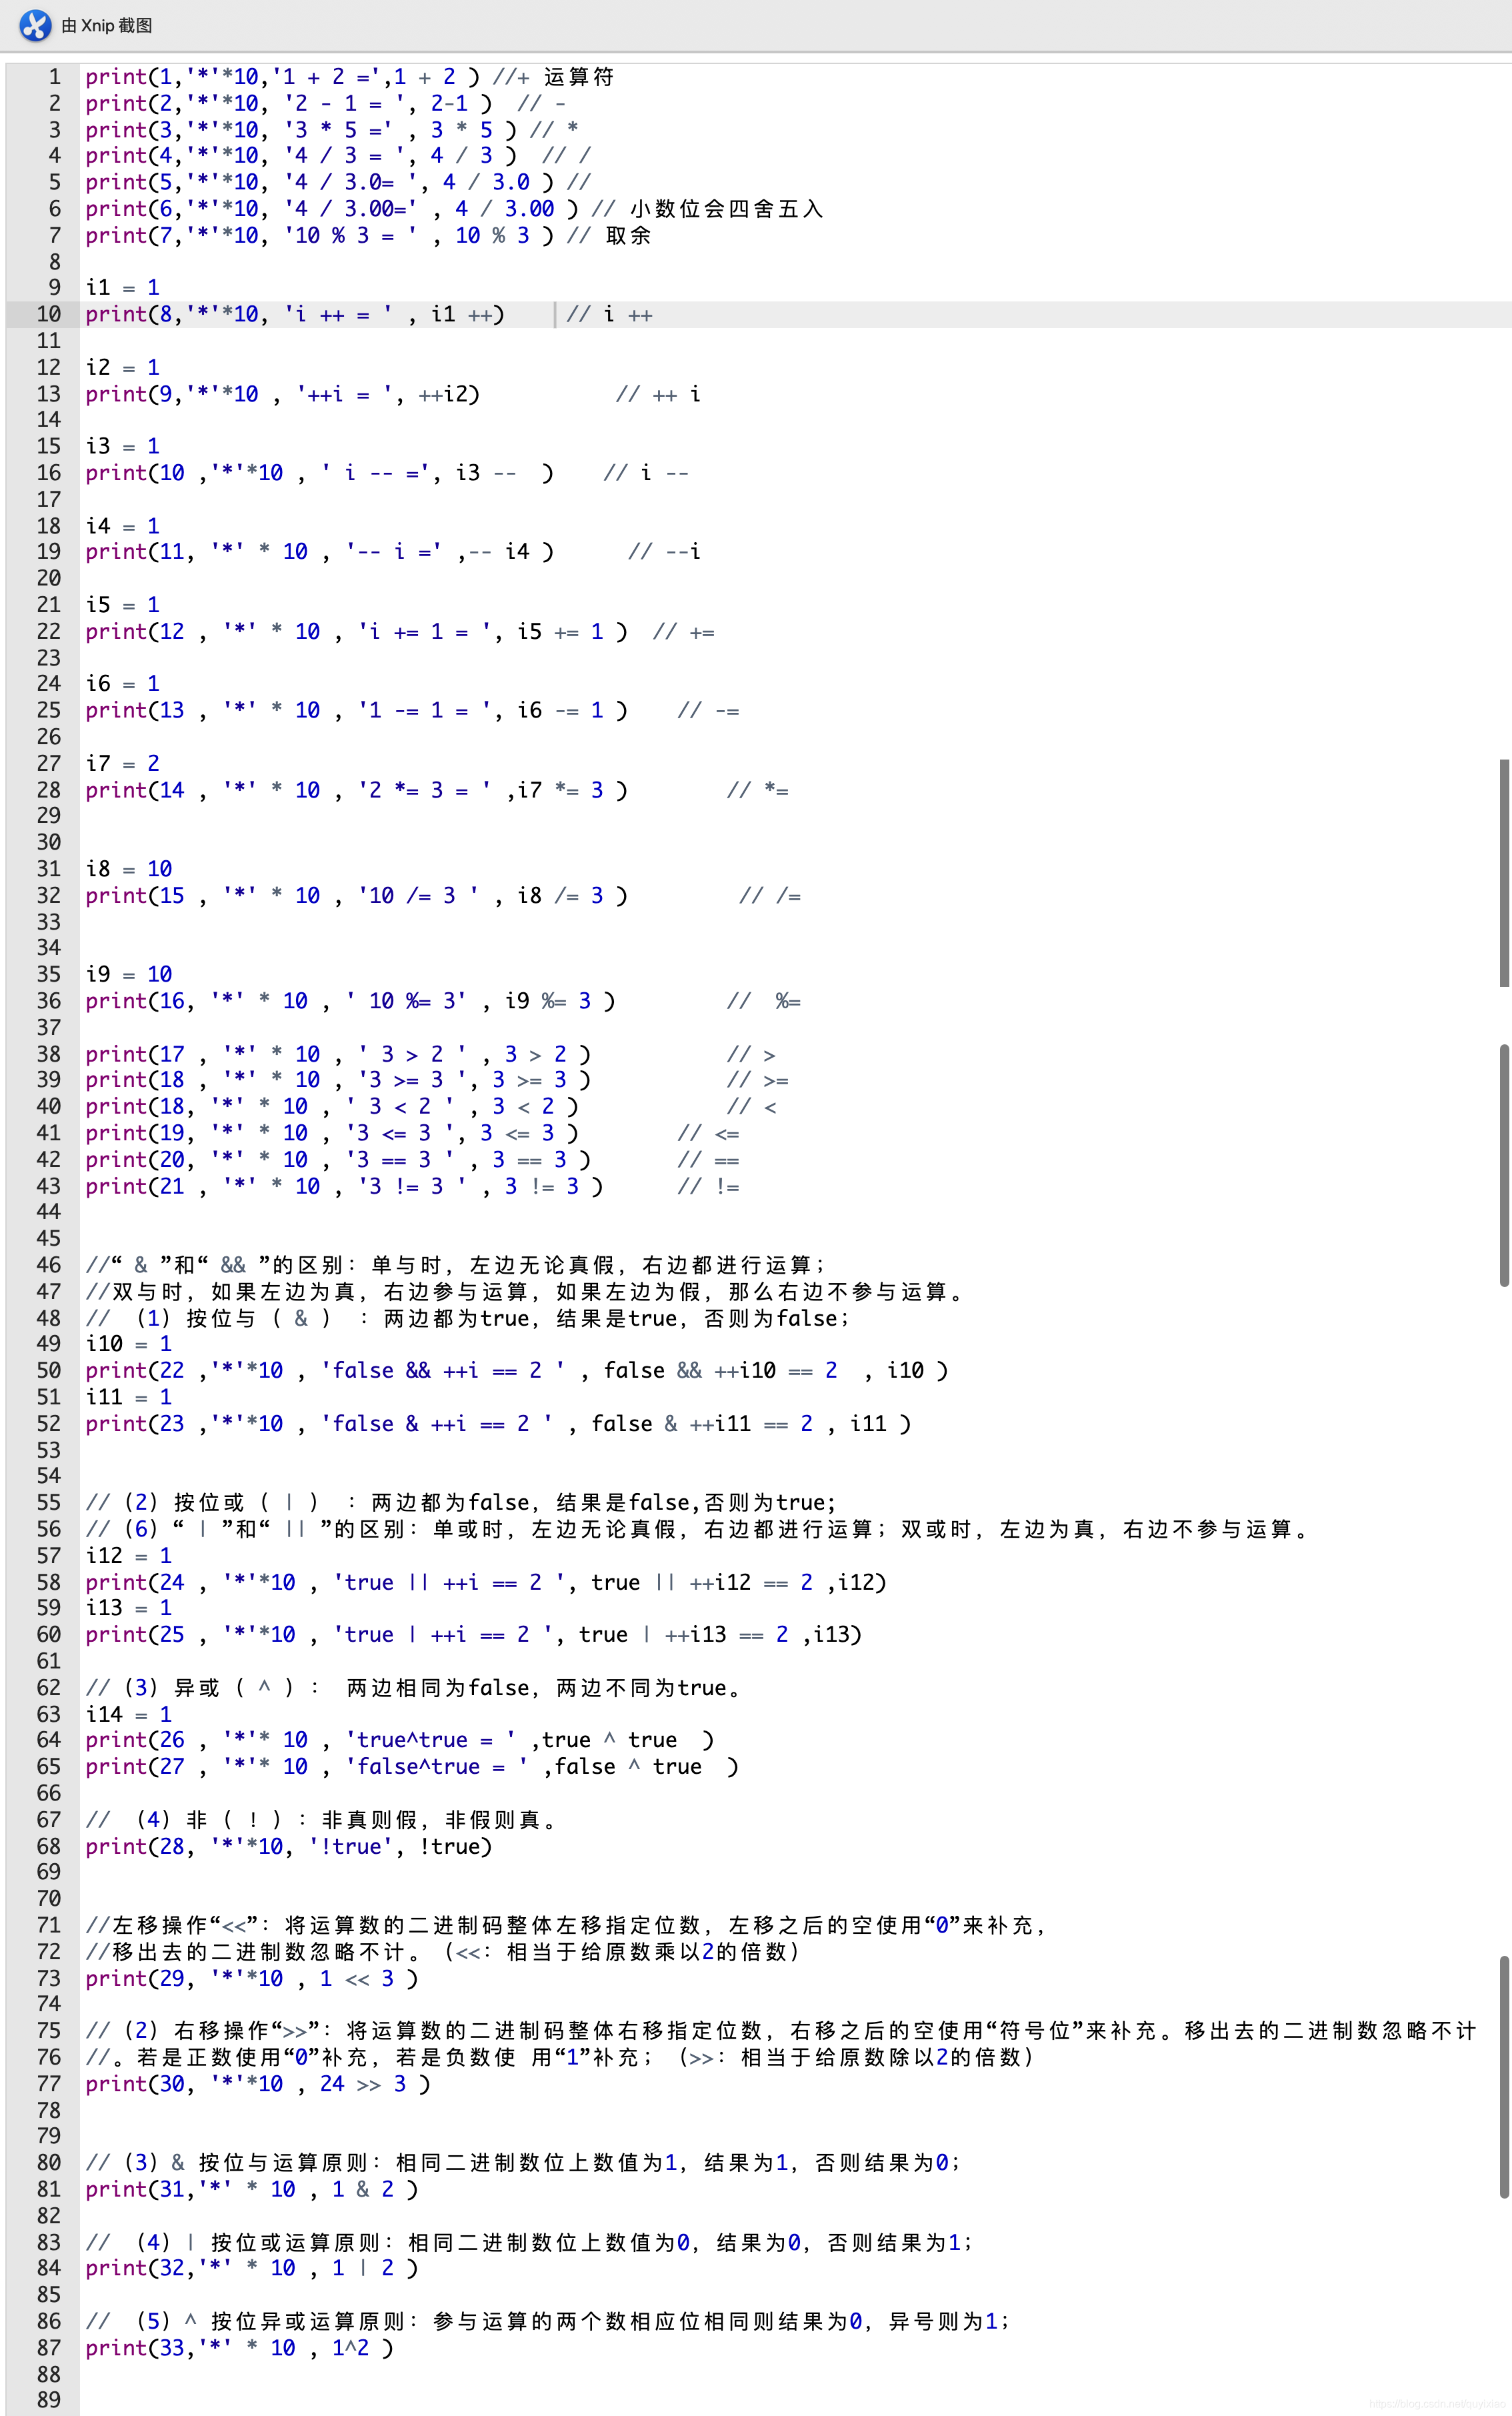Screen dimensions: 1512x2416
Task: Place the cursor on the 'i1 = 1' line
Action: (122, 288)
